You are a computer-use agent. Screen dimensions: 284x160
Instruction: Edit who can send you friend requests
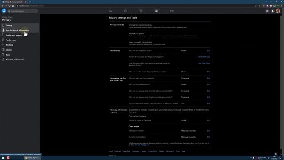tap(208, 78)
